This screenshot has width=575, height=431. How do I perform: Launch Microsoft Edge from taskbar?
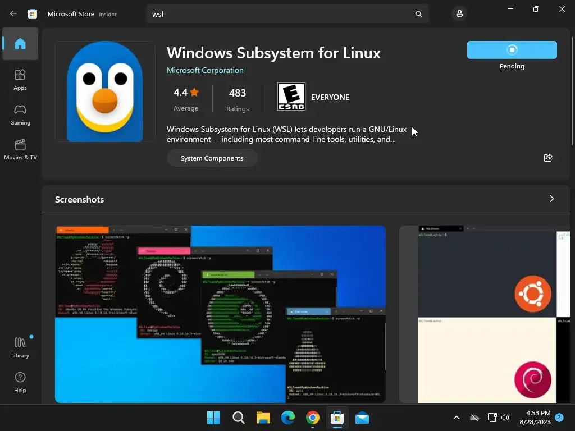tap(288, 418)
